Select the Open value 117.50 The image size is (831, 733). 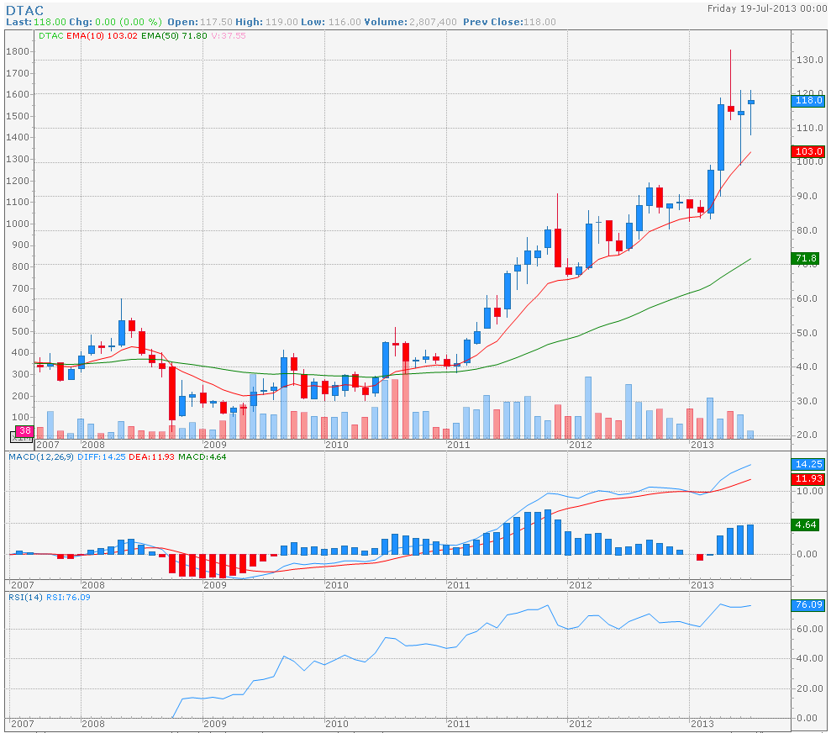216,22
